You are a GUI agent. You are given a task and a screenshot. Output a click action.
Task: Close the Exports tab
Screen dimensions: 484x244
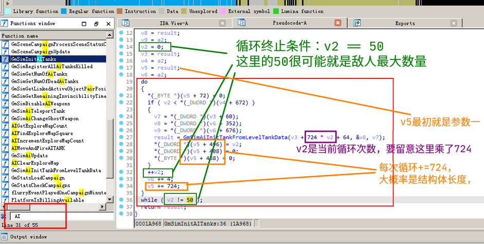tap(454, 23)
